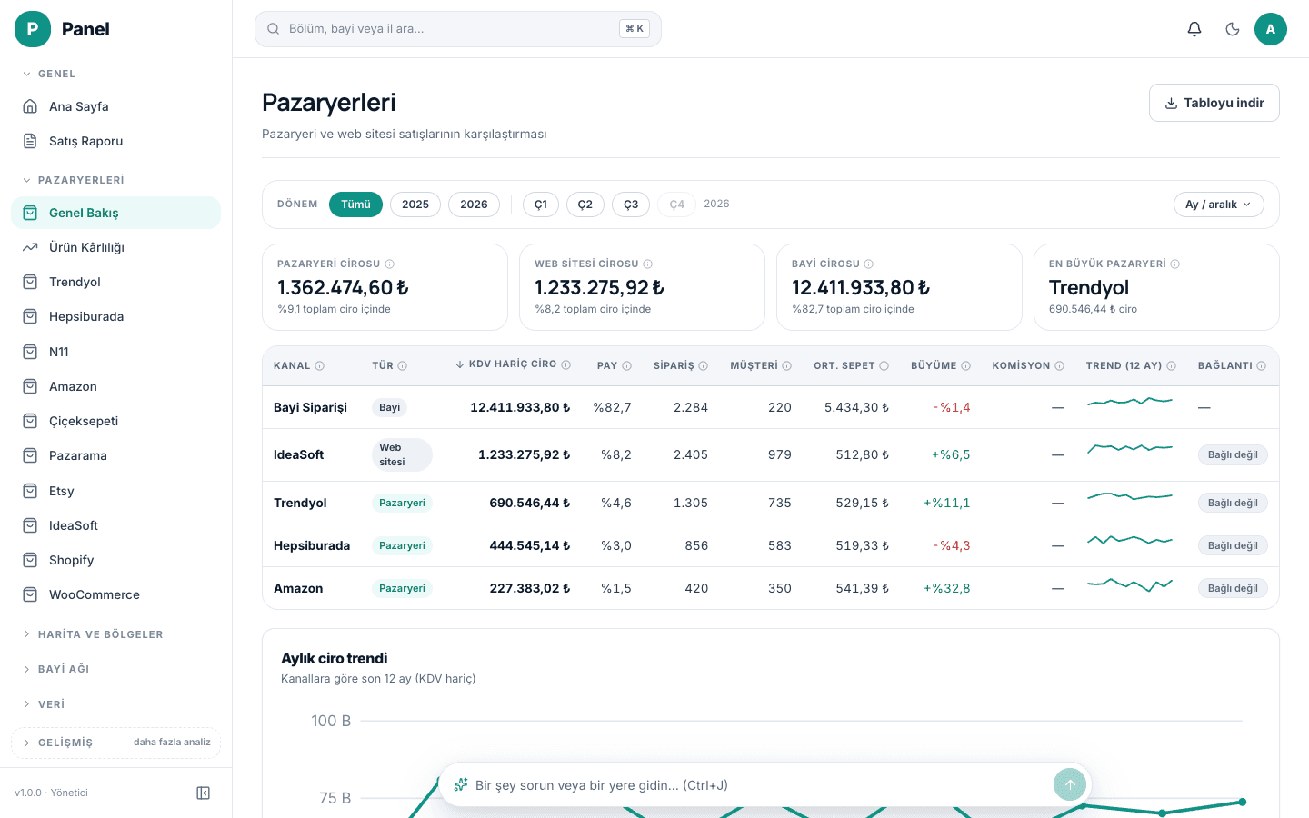Image resolution: width=1309 pixels, height=818 pixels.
Task: Select the 2025 period filter
Action: (x=415, y=204)
